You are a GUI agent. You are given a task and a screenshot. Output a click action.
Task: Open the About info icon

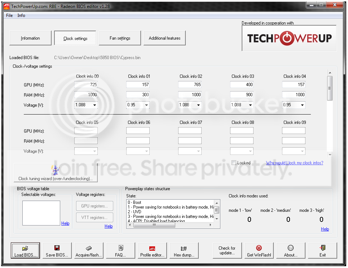click(290, 248)
